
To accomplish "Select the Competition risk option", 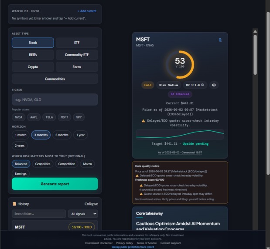I will tap(66, 164).
